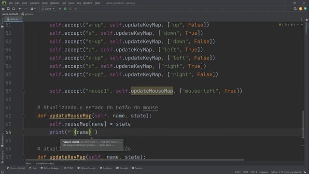The image size is (309, 174).
Task: Open editor tabs options three-dot icon
Action: 302,19
